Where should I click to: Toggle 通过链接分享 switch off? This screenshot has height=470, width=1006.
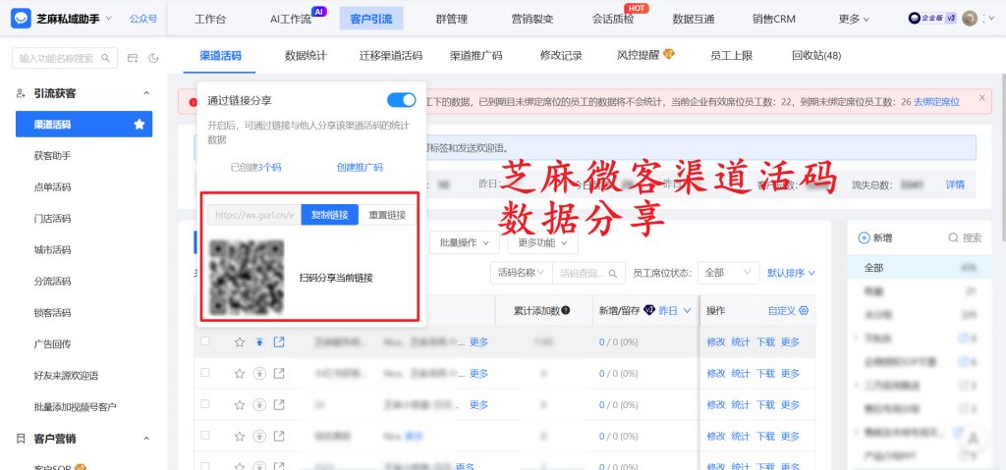402,100
